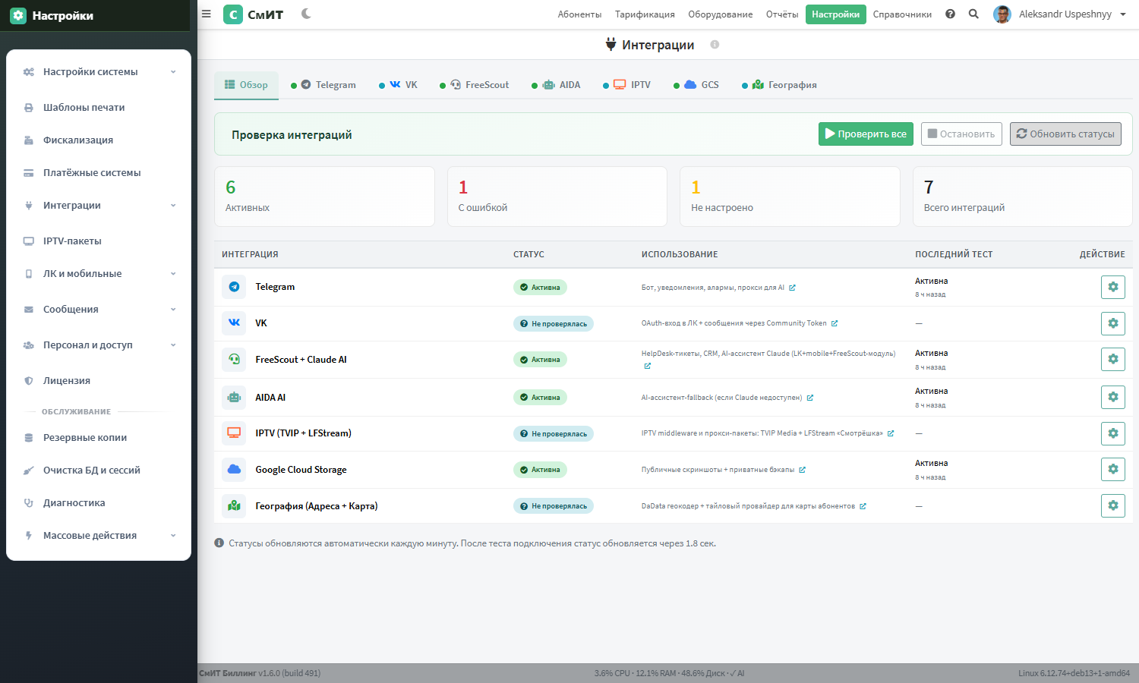
Task: Open settings gear for AIDA AI row
Action: [1113, 397]
